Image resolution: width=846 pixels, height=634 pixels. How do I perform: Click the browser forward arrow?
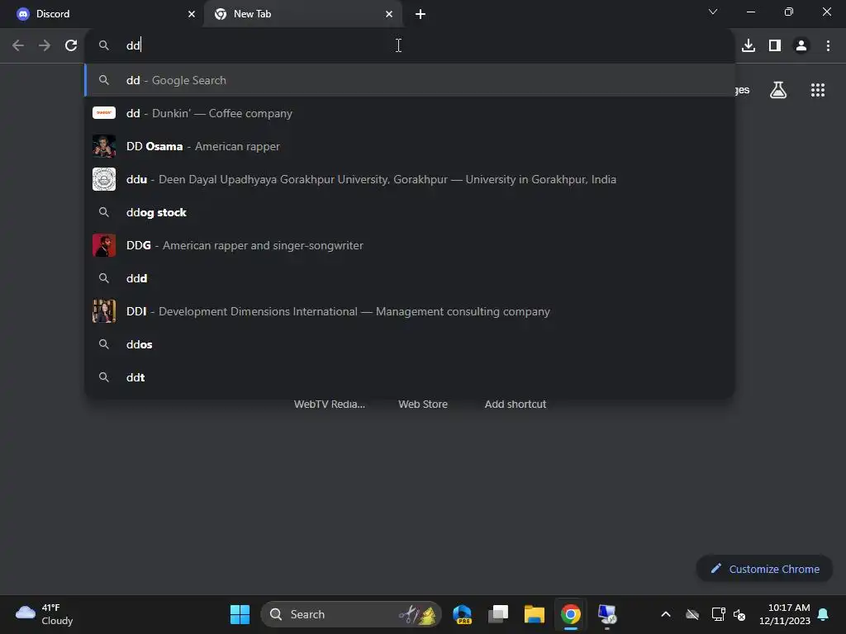coord(45,45)
